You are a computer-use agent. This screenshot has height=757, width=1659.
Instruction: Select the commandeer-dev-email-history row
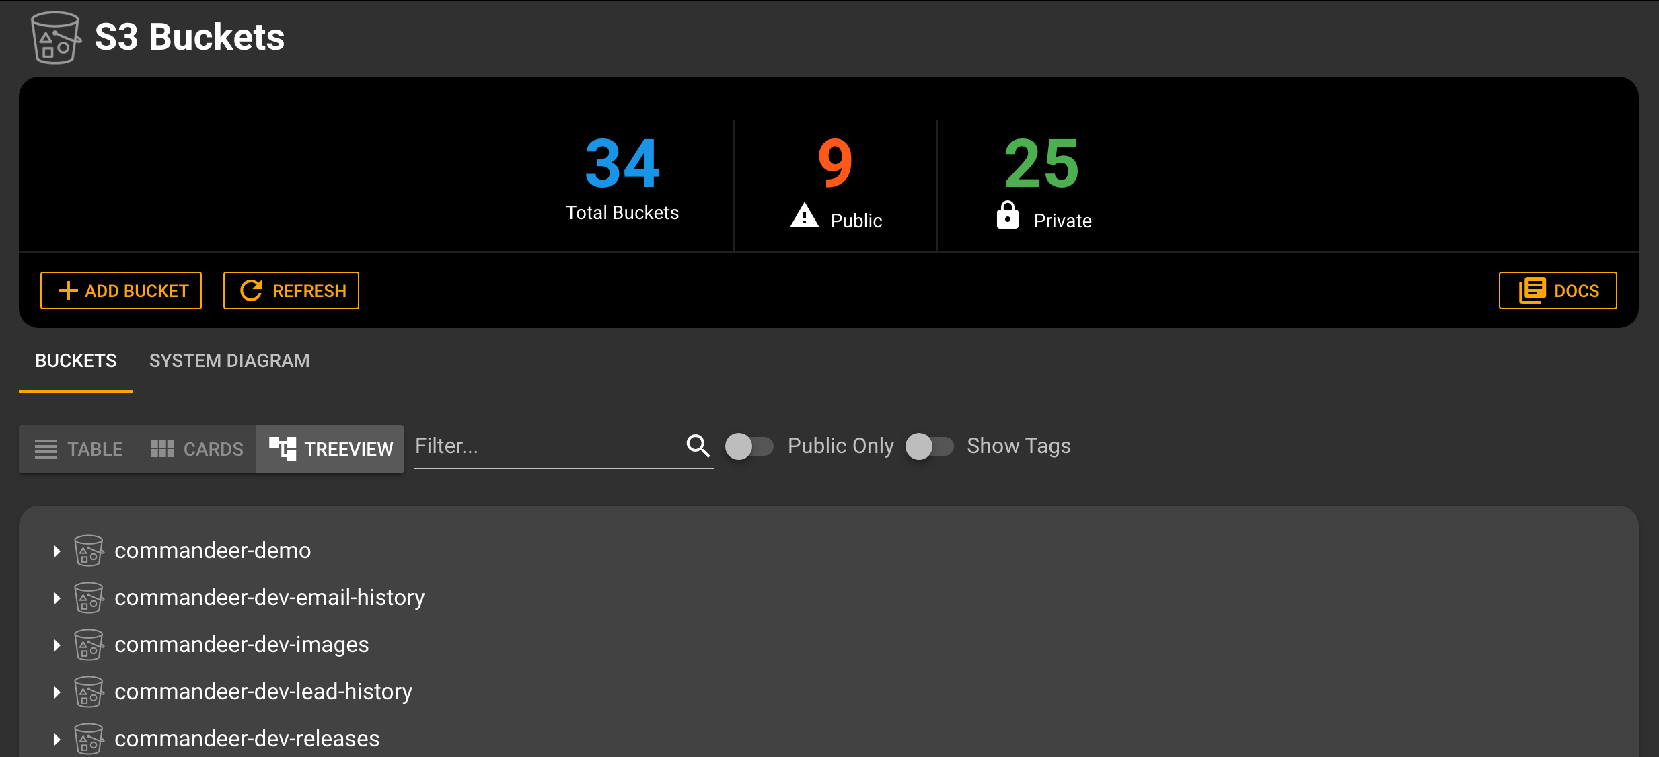coord(829,598)
